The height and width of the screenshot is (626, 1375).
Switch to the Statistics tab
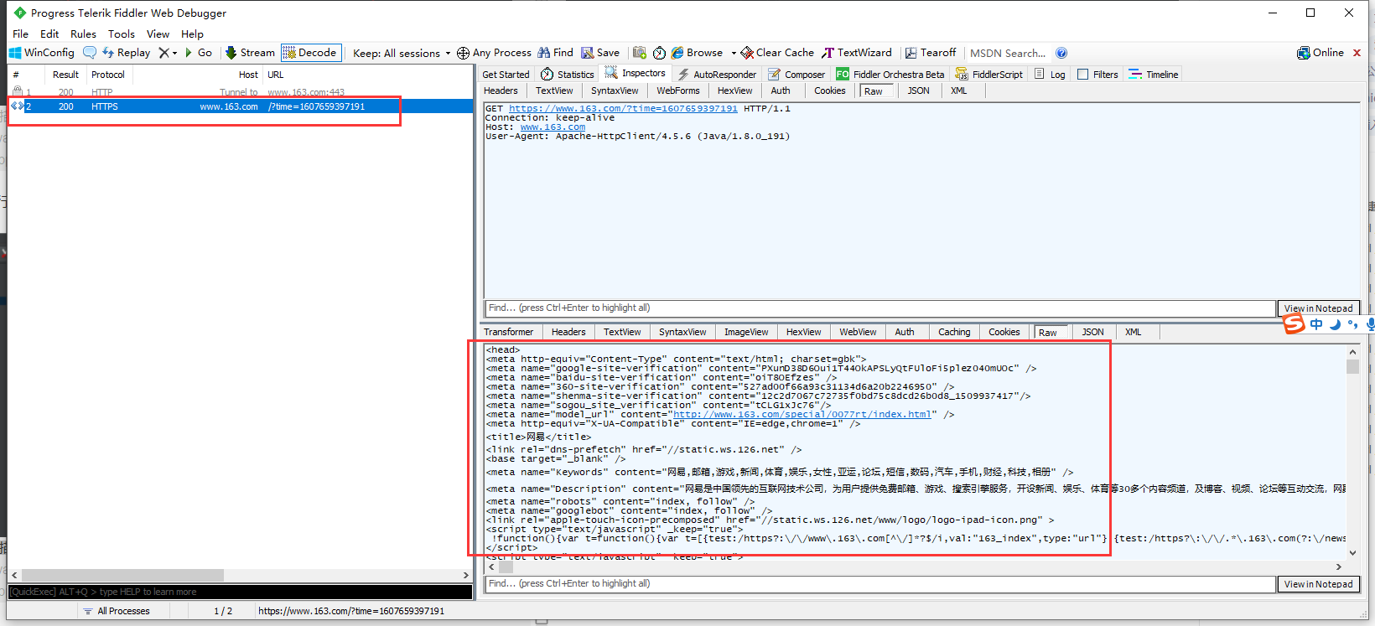pyautogui.click(x=568, y=75)
